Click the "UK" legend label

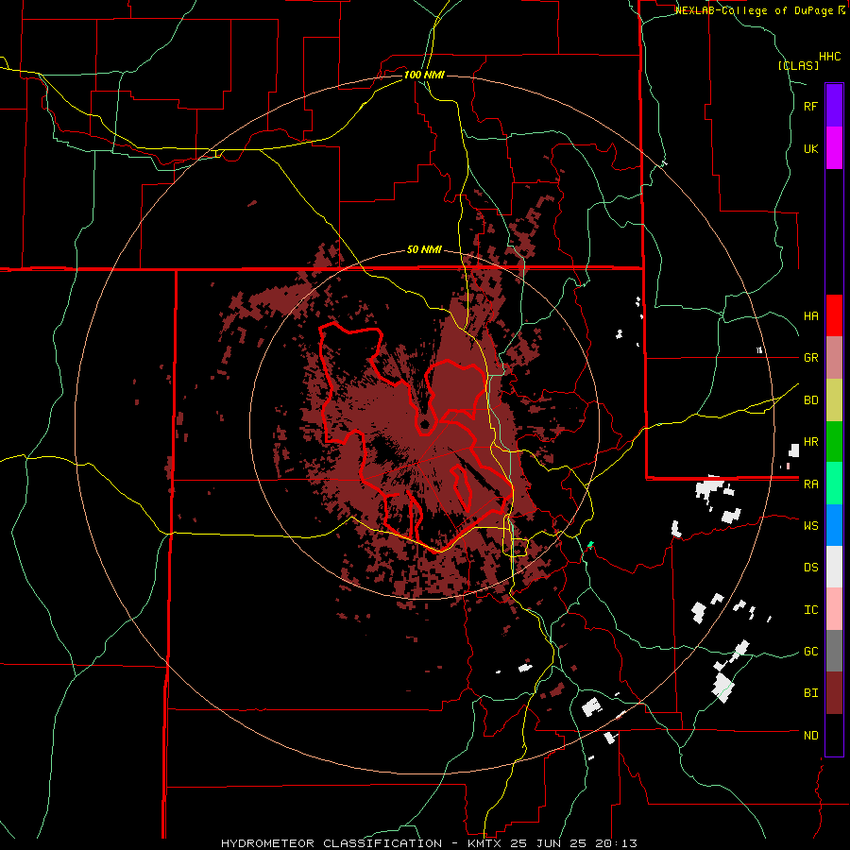coord(811,148)
